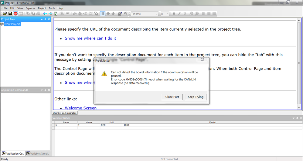
Task: Click the second zoom crosshair toolbar icon
Action: click(x=80, y=14)
